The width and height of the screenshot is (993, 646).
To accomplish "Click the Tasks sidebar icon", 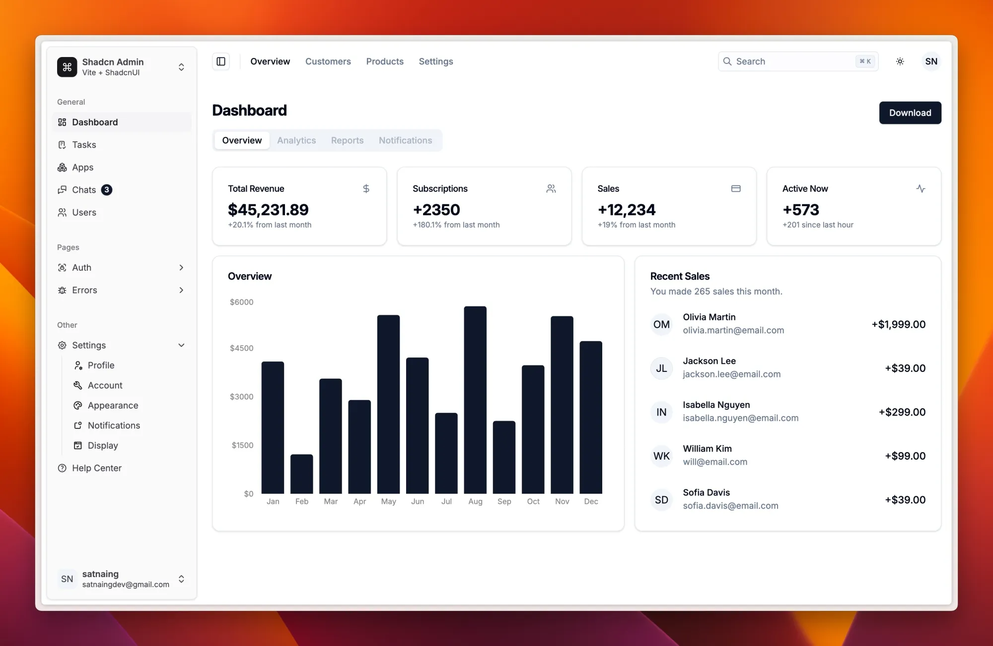I will (62, 145).
